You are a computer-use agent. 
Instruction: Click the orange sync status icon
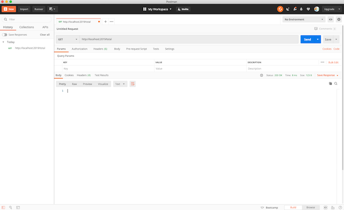coord(280,9)
